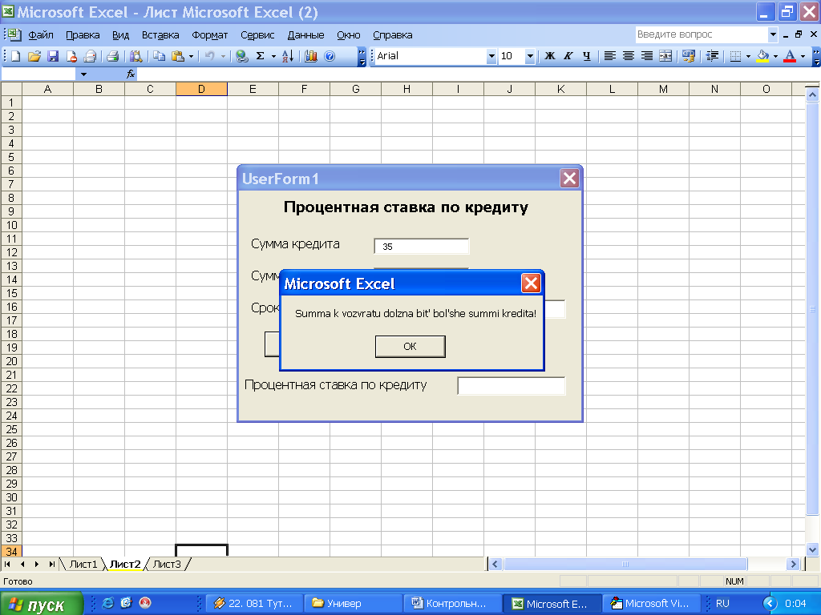Insert hyperlink with the globe icon
Image resolution: width=821 pixels, height=615 pixels.
pyautogui.click(x=241, y=56)
